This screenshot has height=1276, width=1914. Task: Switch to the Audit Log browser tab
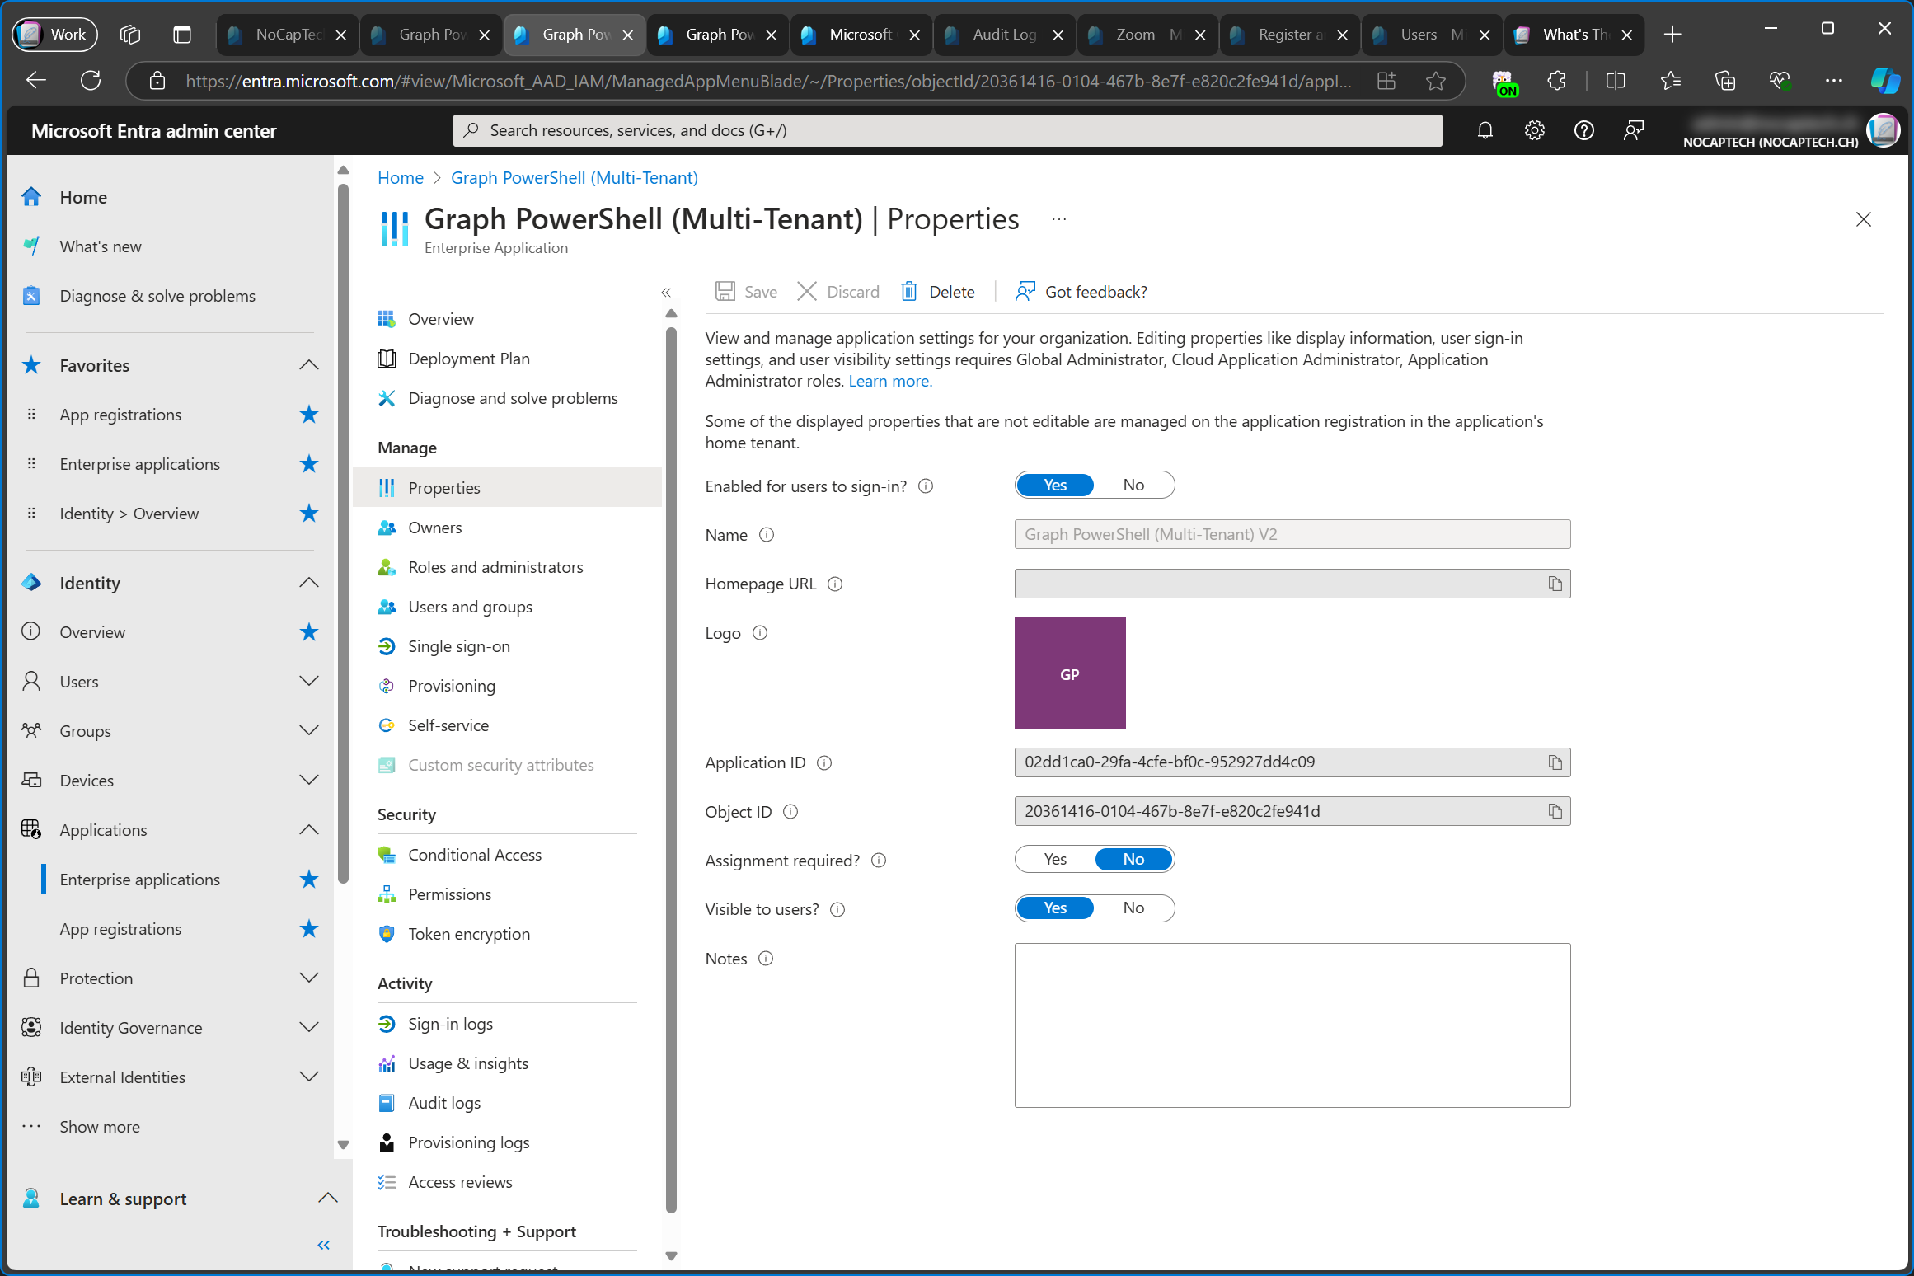(1004, 35)
